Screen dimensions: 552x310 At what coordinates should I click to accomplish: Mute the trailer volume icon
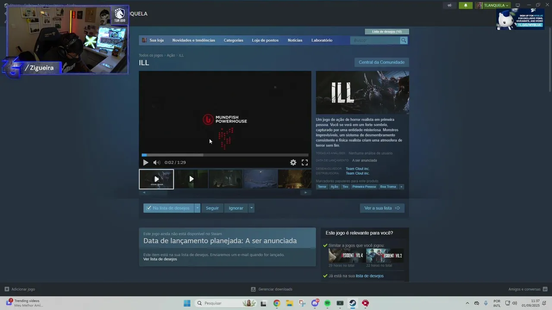click(157, 162)
